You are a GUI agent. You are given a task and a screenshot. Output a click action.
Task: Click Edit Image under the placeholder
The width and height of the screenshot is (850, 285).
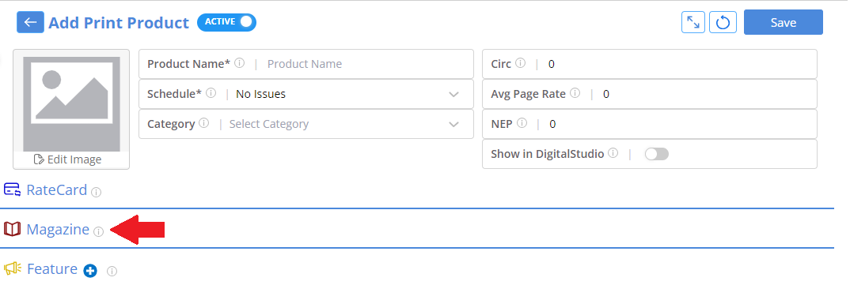tap(68, 159)
